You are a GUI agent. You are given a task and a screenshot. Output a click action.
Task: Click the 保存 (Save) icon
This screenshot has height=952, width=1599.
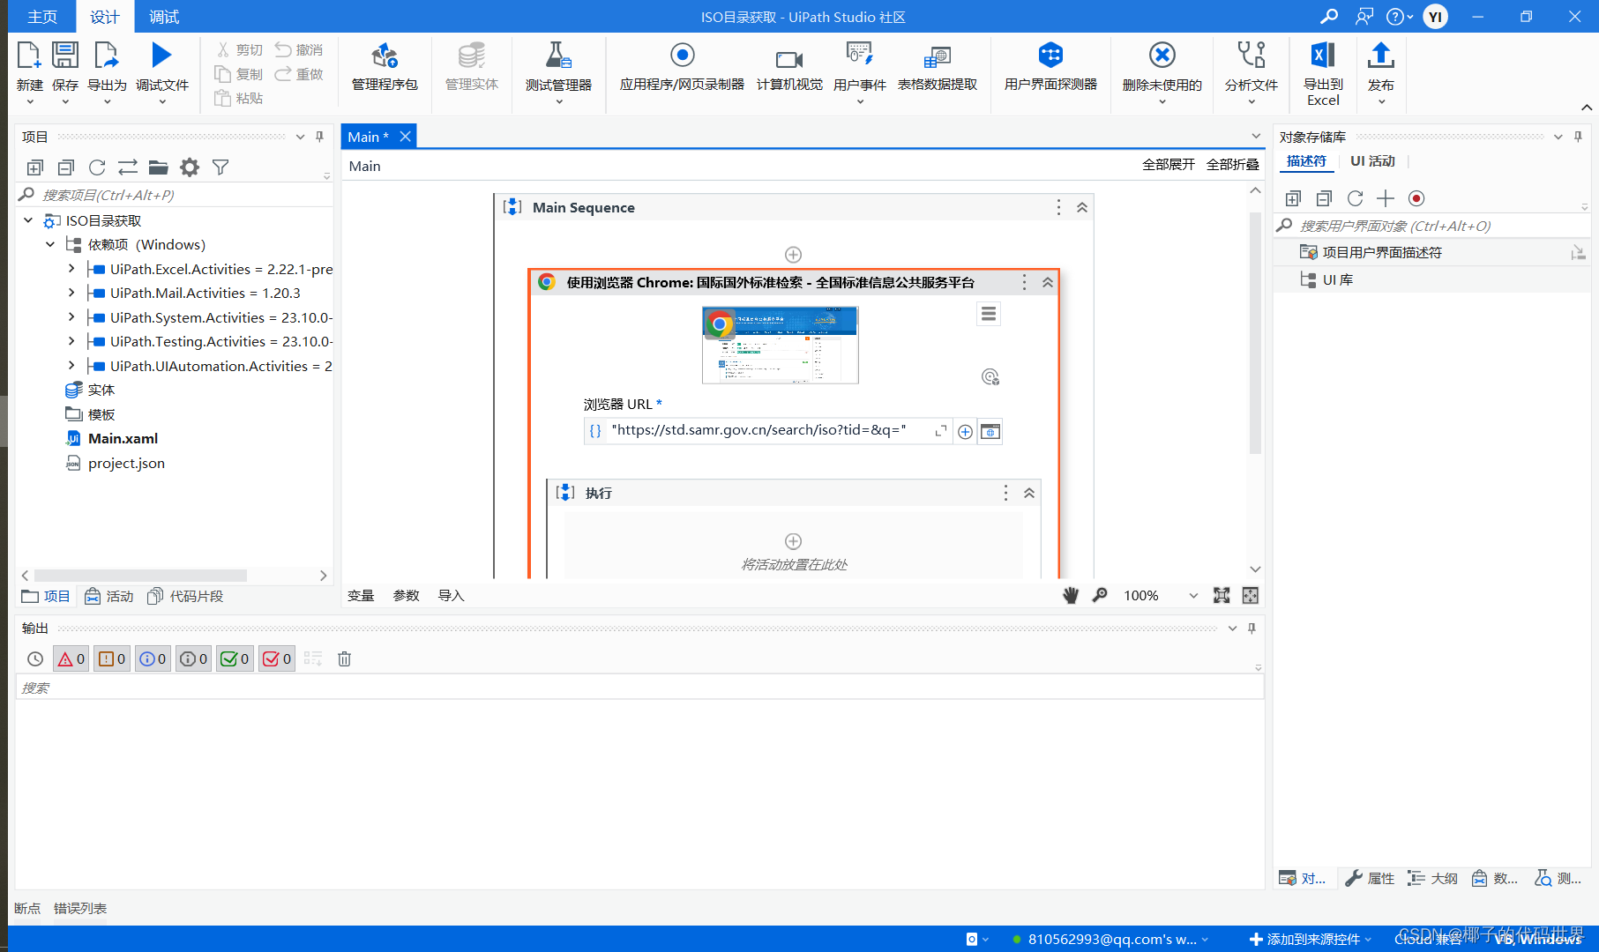[x=65, y=56]
